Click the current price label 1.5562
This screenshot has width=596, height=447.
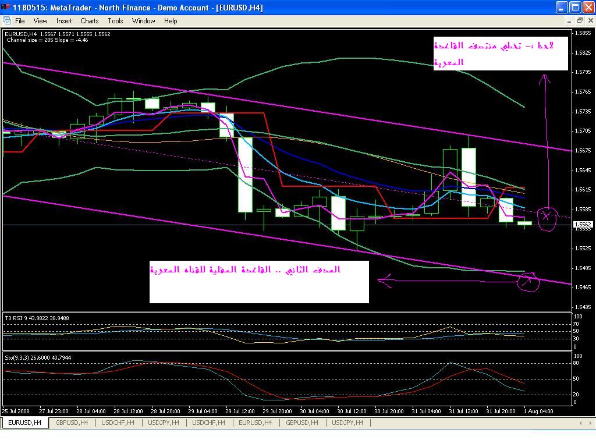(x=583, y=224)
